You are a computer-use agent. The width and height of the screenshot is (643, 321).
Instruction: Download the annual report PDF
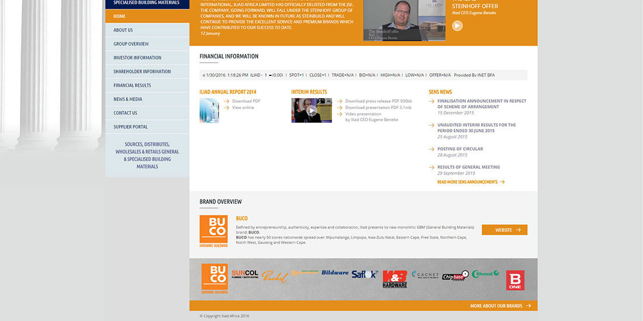(246, 101)
